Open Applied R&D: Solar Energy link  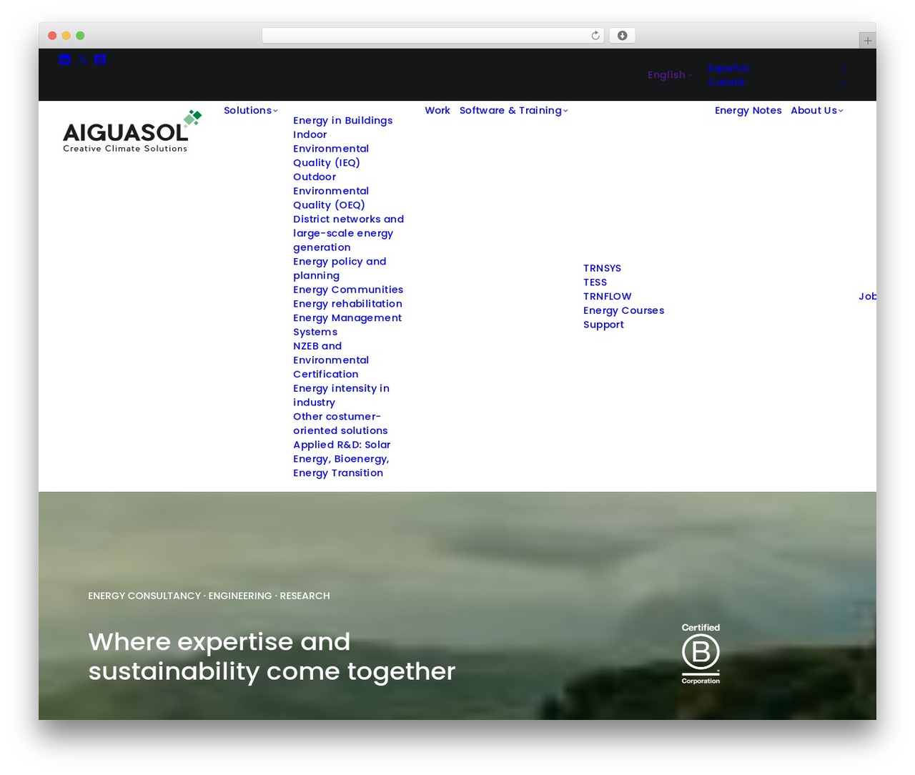342,458
